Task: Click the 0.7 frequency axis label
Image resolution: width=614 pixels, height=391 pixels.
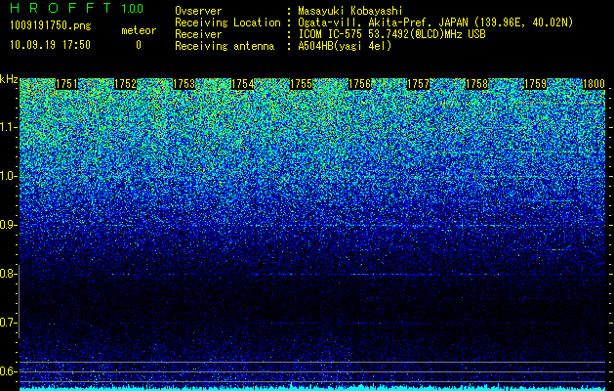Action: tap(8, 323)
